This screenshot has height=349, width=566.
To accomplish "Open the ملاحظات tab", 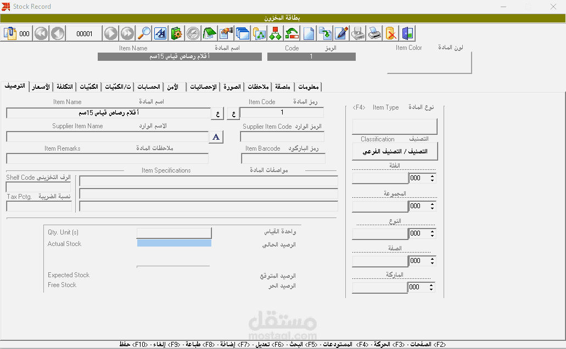I will tap(258, 87).
